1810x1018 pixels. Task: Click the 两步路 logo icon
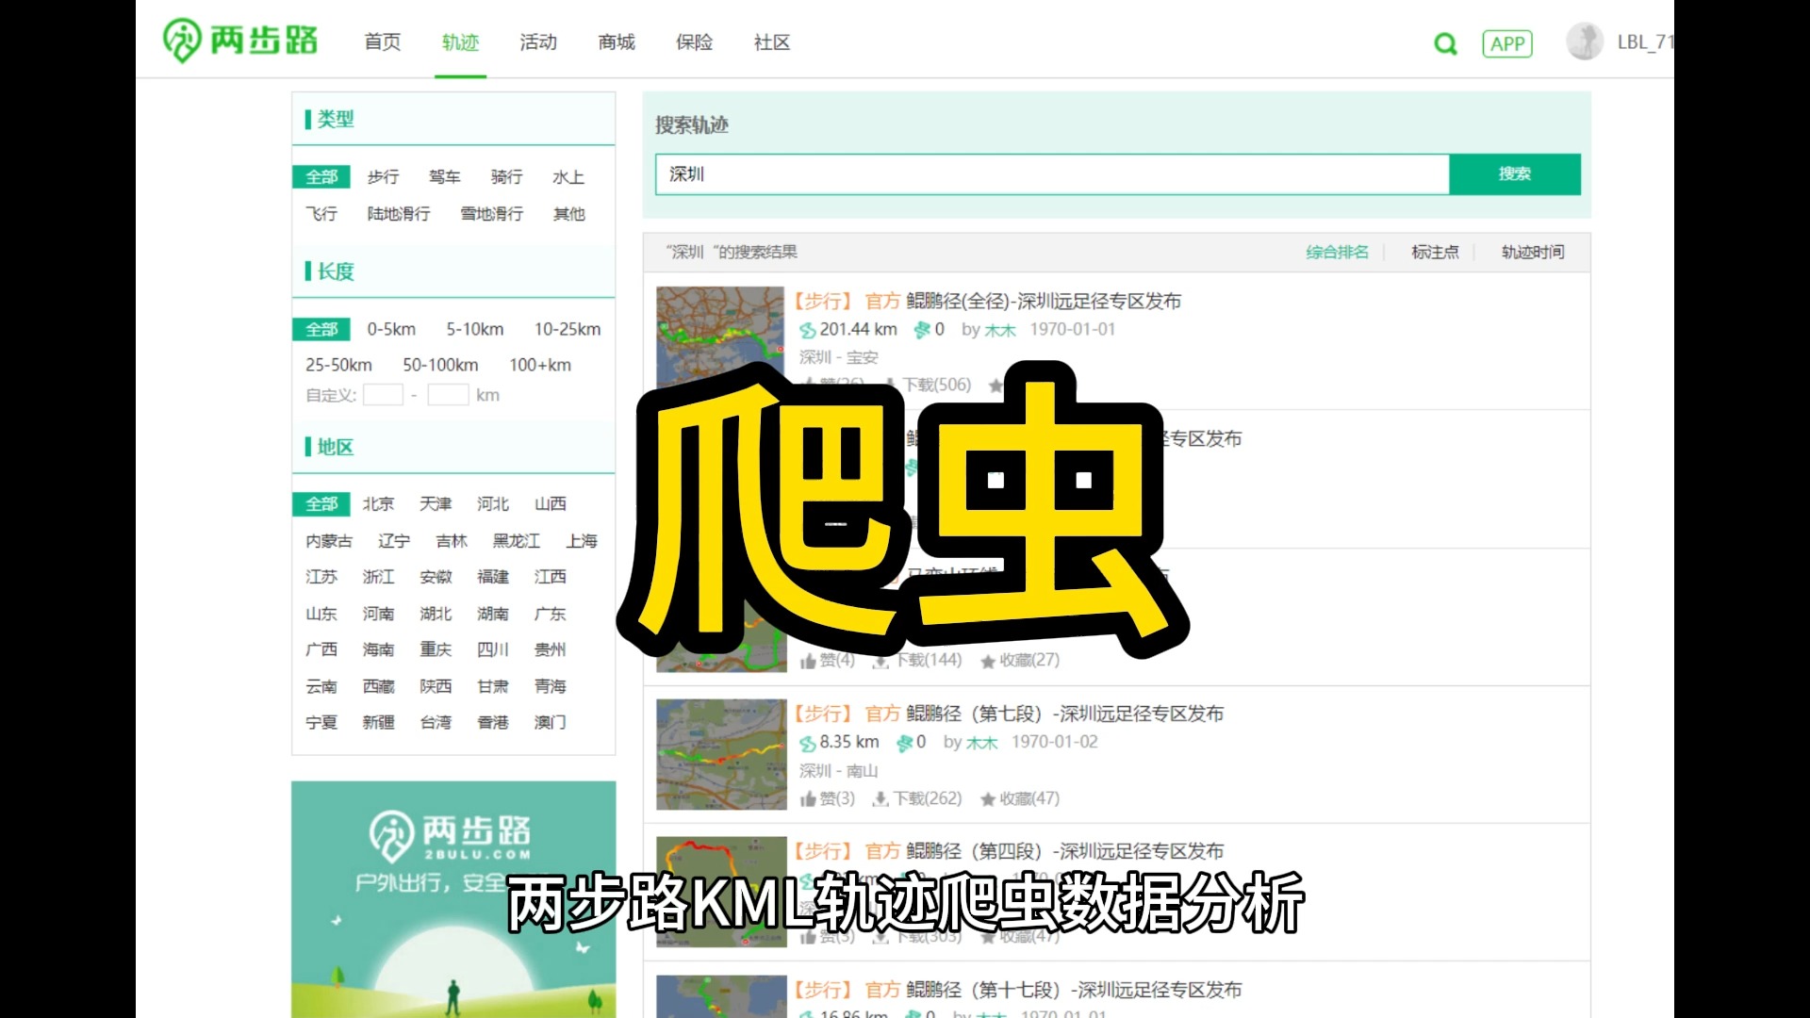pyautogui.click(x=183, y=39)
